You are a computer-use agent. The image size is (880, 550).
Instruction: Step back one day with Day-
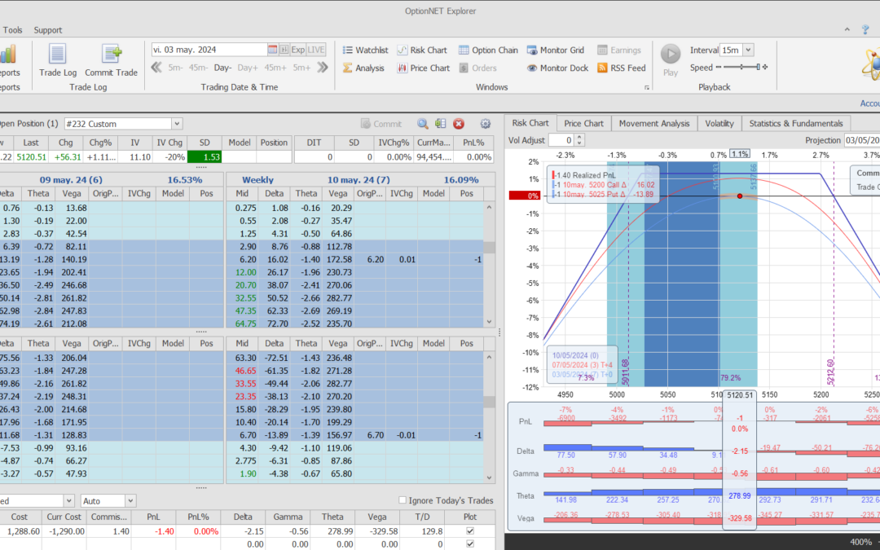point(222,68)
